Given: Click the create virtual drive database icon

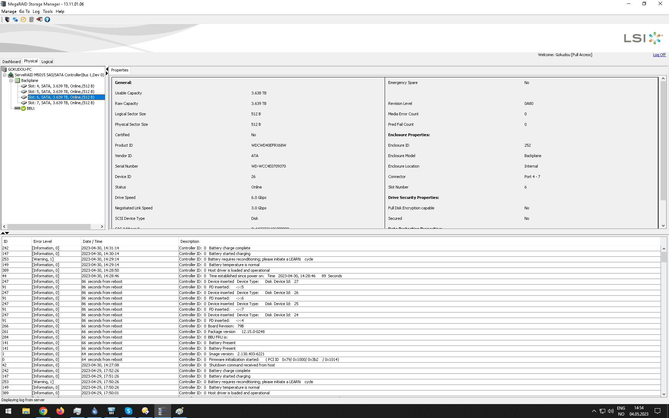Looking at the screenshot, I should point(31,20).
